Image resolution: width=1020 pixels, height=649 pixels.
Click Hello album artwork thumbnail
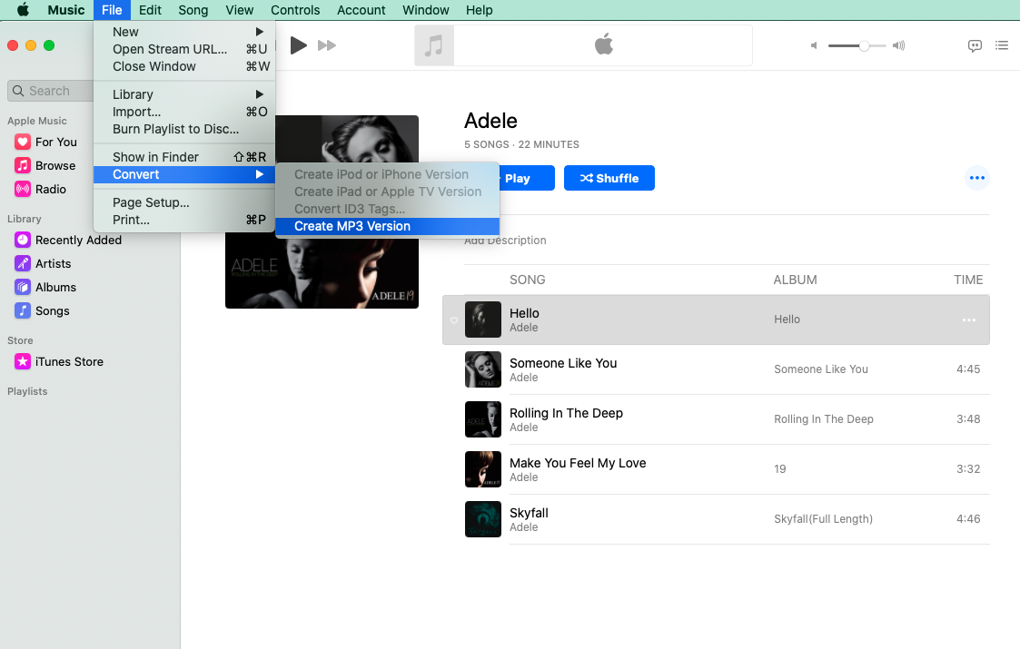click(x=482, y=320)
